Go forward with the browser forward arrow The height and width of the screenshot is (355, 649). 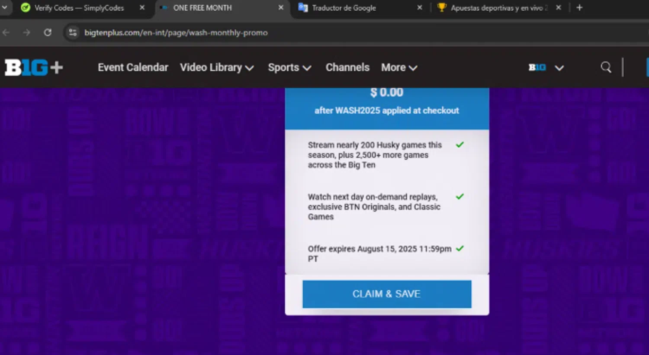click(27, 32)
